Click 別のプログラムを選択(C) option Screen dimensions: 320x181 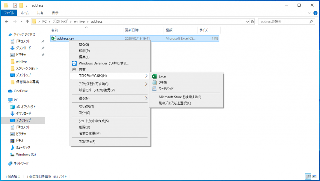pyautogui.click(x=175, y=103)
